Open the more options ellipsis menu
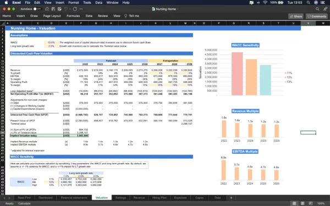The width and height of the screenshot is (330, 206). [81, 9]
